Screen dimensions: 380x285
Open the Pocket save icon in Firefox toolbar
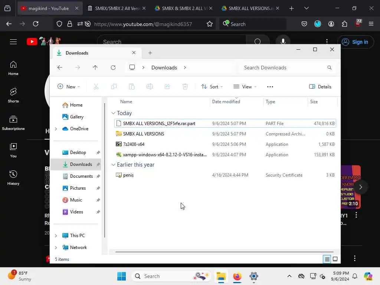coord(304,24)
